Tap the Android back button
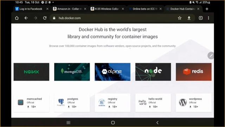 point(157,122)
